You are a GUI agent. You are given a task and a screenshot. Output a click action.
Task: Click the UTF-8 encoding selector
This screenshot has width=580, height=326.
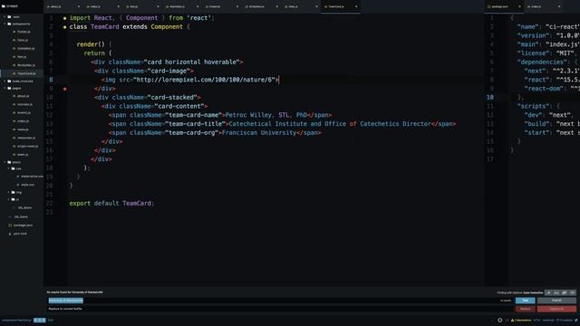(536, 320)
